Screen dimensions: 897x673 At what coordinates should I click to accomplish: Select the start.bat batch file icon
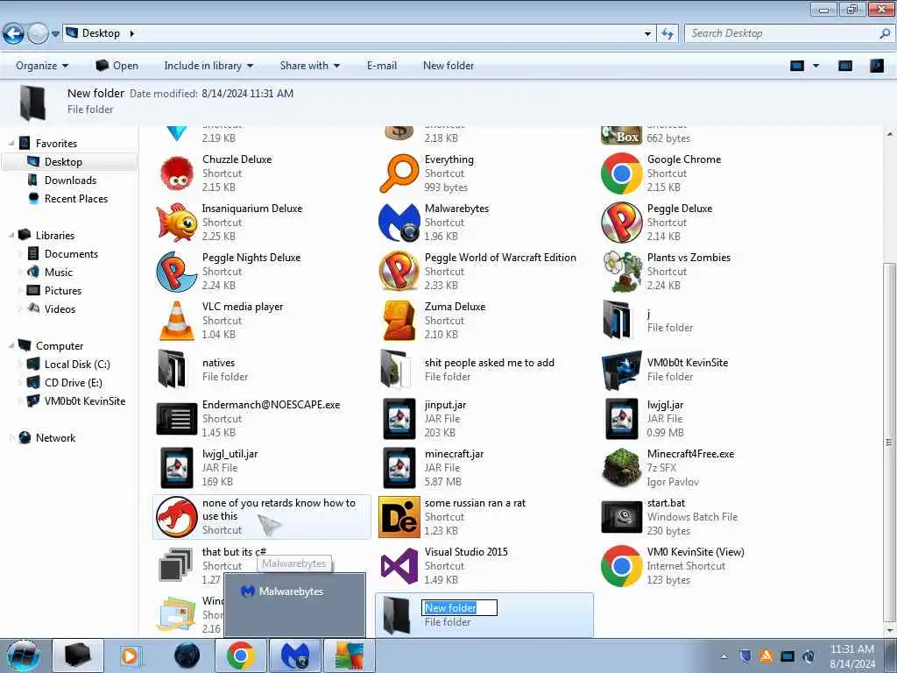[622, 517]
